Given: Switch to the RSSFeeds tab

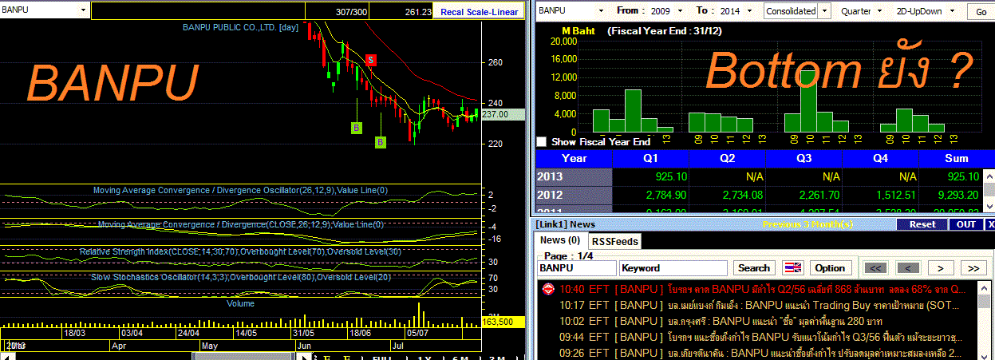Looking at the screenshot, I should 615,240.
